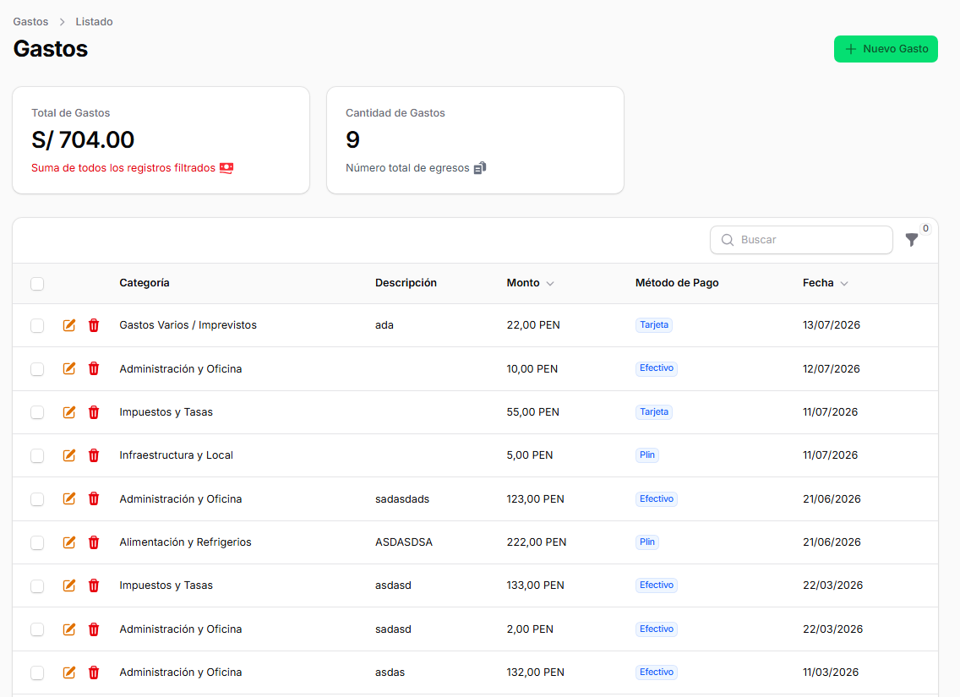
Task: Click the S/ 704.00 total amount
Action: (83, 139)
